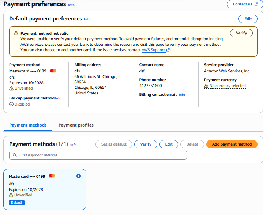This screenshot has width=263, height=215.
Task: Open Info link beside Backup payment method
Action: pos(58,98)
